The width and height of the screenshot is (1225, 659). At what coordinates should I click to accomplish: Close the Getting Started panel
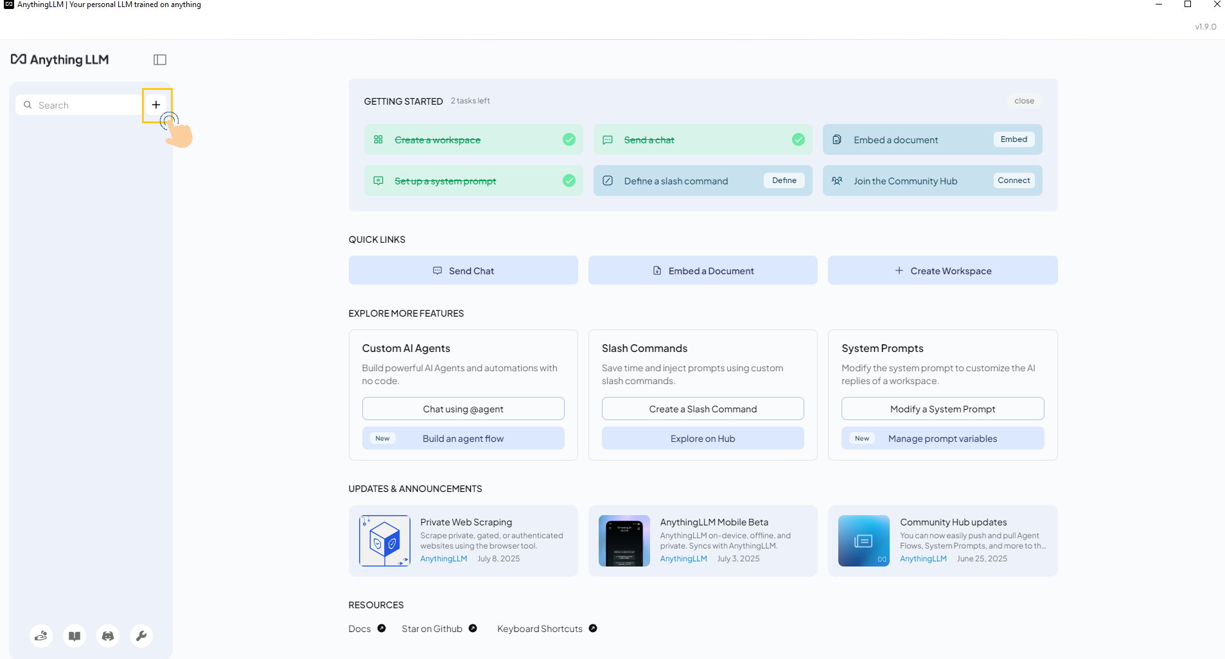pos(1023,100)
